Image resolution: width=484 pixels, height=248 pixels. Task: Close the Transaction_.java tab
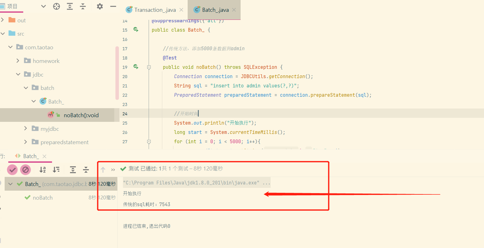[x=181, y=10]
